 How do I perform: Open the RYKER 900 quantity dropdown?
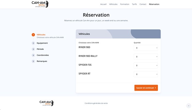coord(146,48)
